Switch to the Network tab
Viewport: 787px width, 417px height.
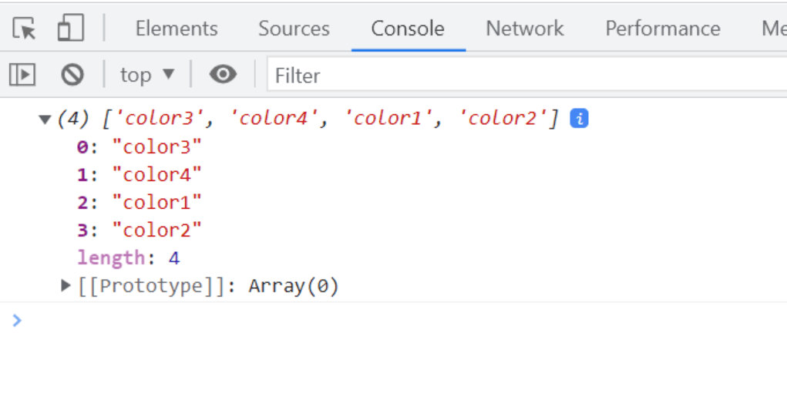point(524,29)
